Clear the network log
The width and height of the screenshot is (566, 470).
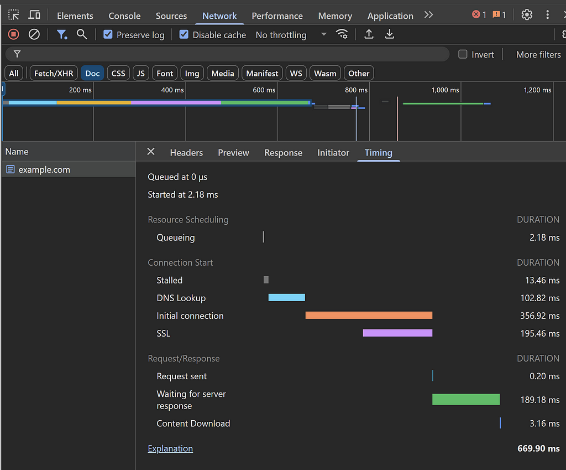[34, 34]
